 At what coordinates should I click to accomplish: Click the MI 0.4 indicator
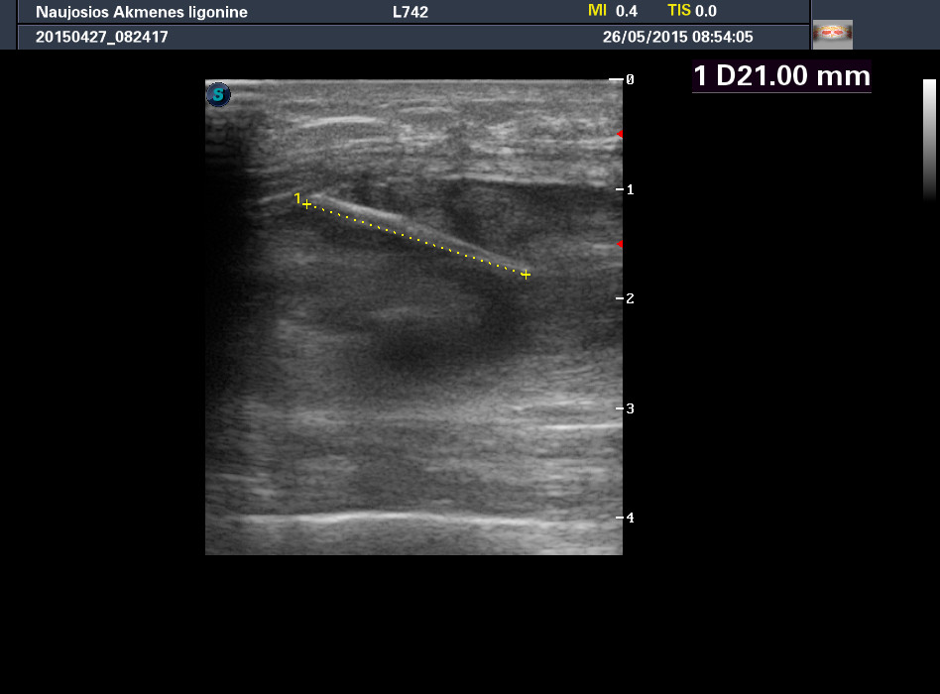[x=613, y=11]
